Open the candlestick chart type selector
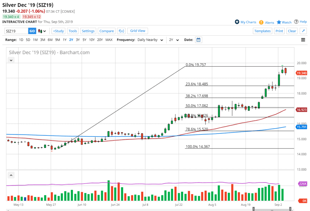The width and height of the screenshot is (310, 211). click(42, 31)
